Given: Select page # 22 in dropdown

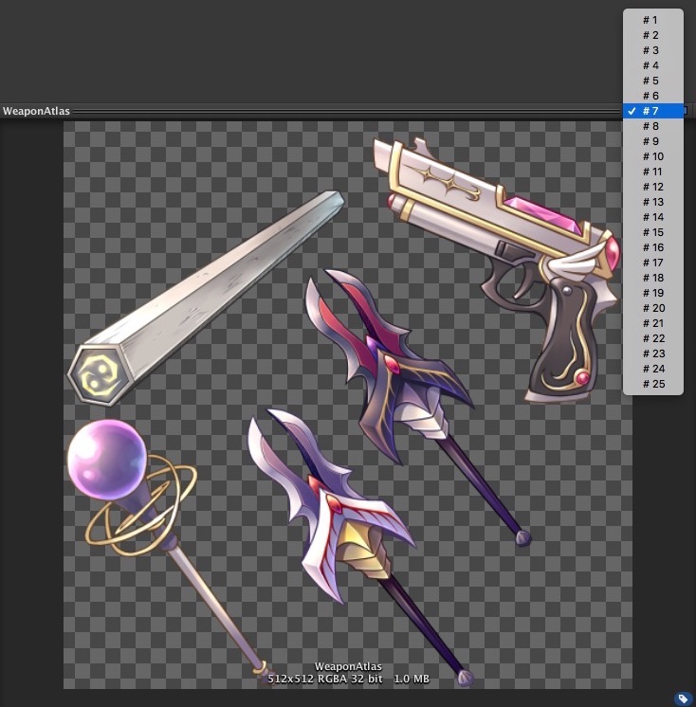Looking at the screenshot, I should click(x=652, y=338).
